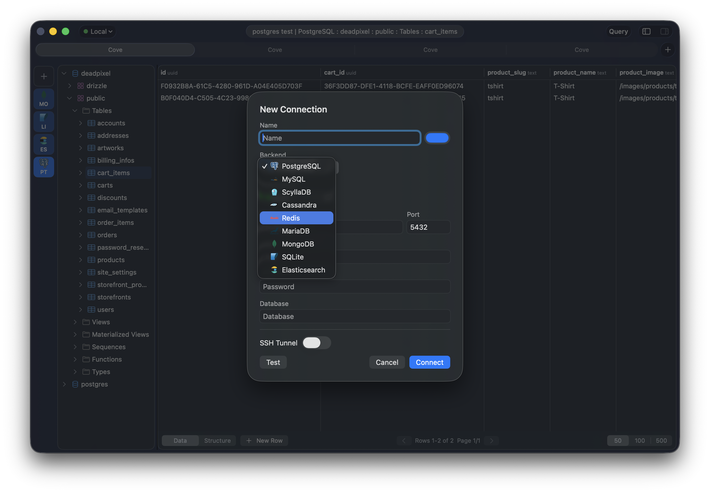Open a new workspace tab via the plus icon
The height and width of the screenshot is (493, 710).
click(668, 49)
